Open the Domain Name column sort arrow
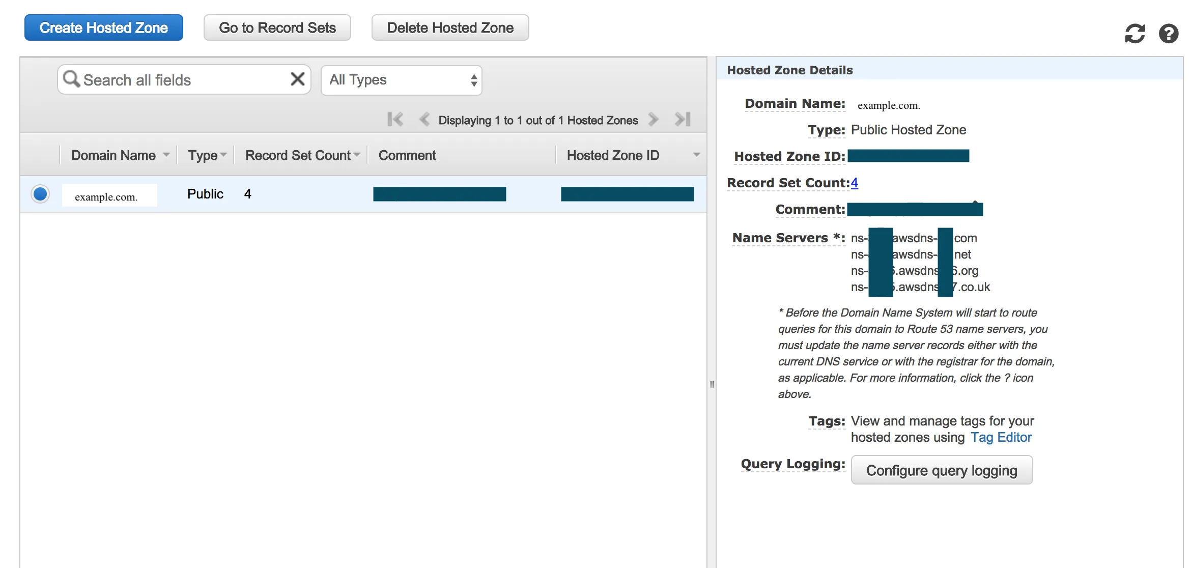The image size is (1191, 568). [x=166, y=155]
